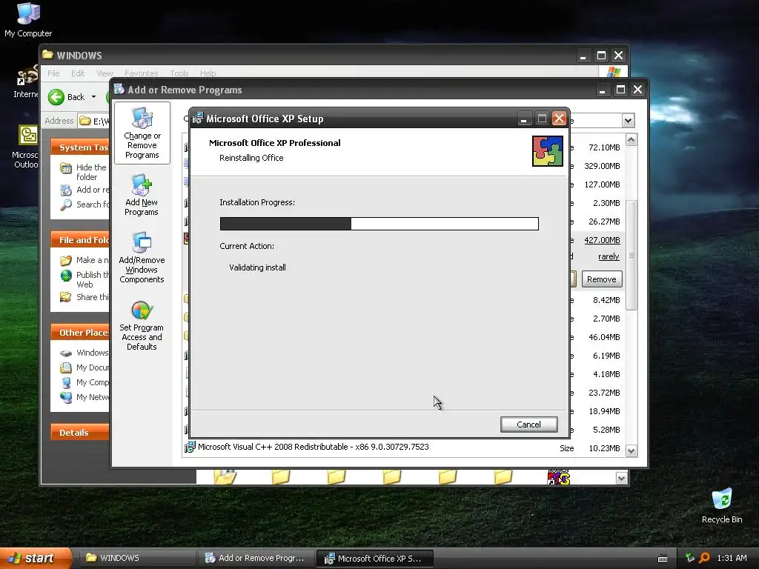Open My Network Places in Other Places
759x569 pixels.
[84, 397]
